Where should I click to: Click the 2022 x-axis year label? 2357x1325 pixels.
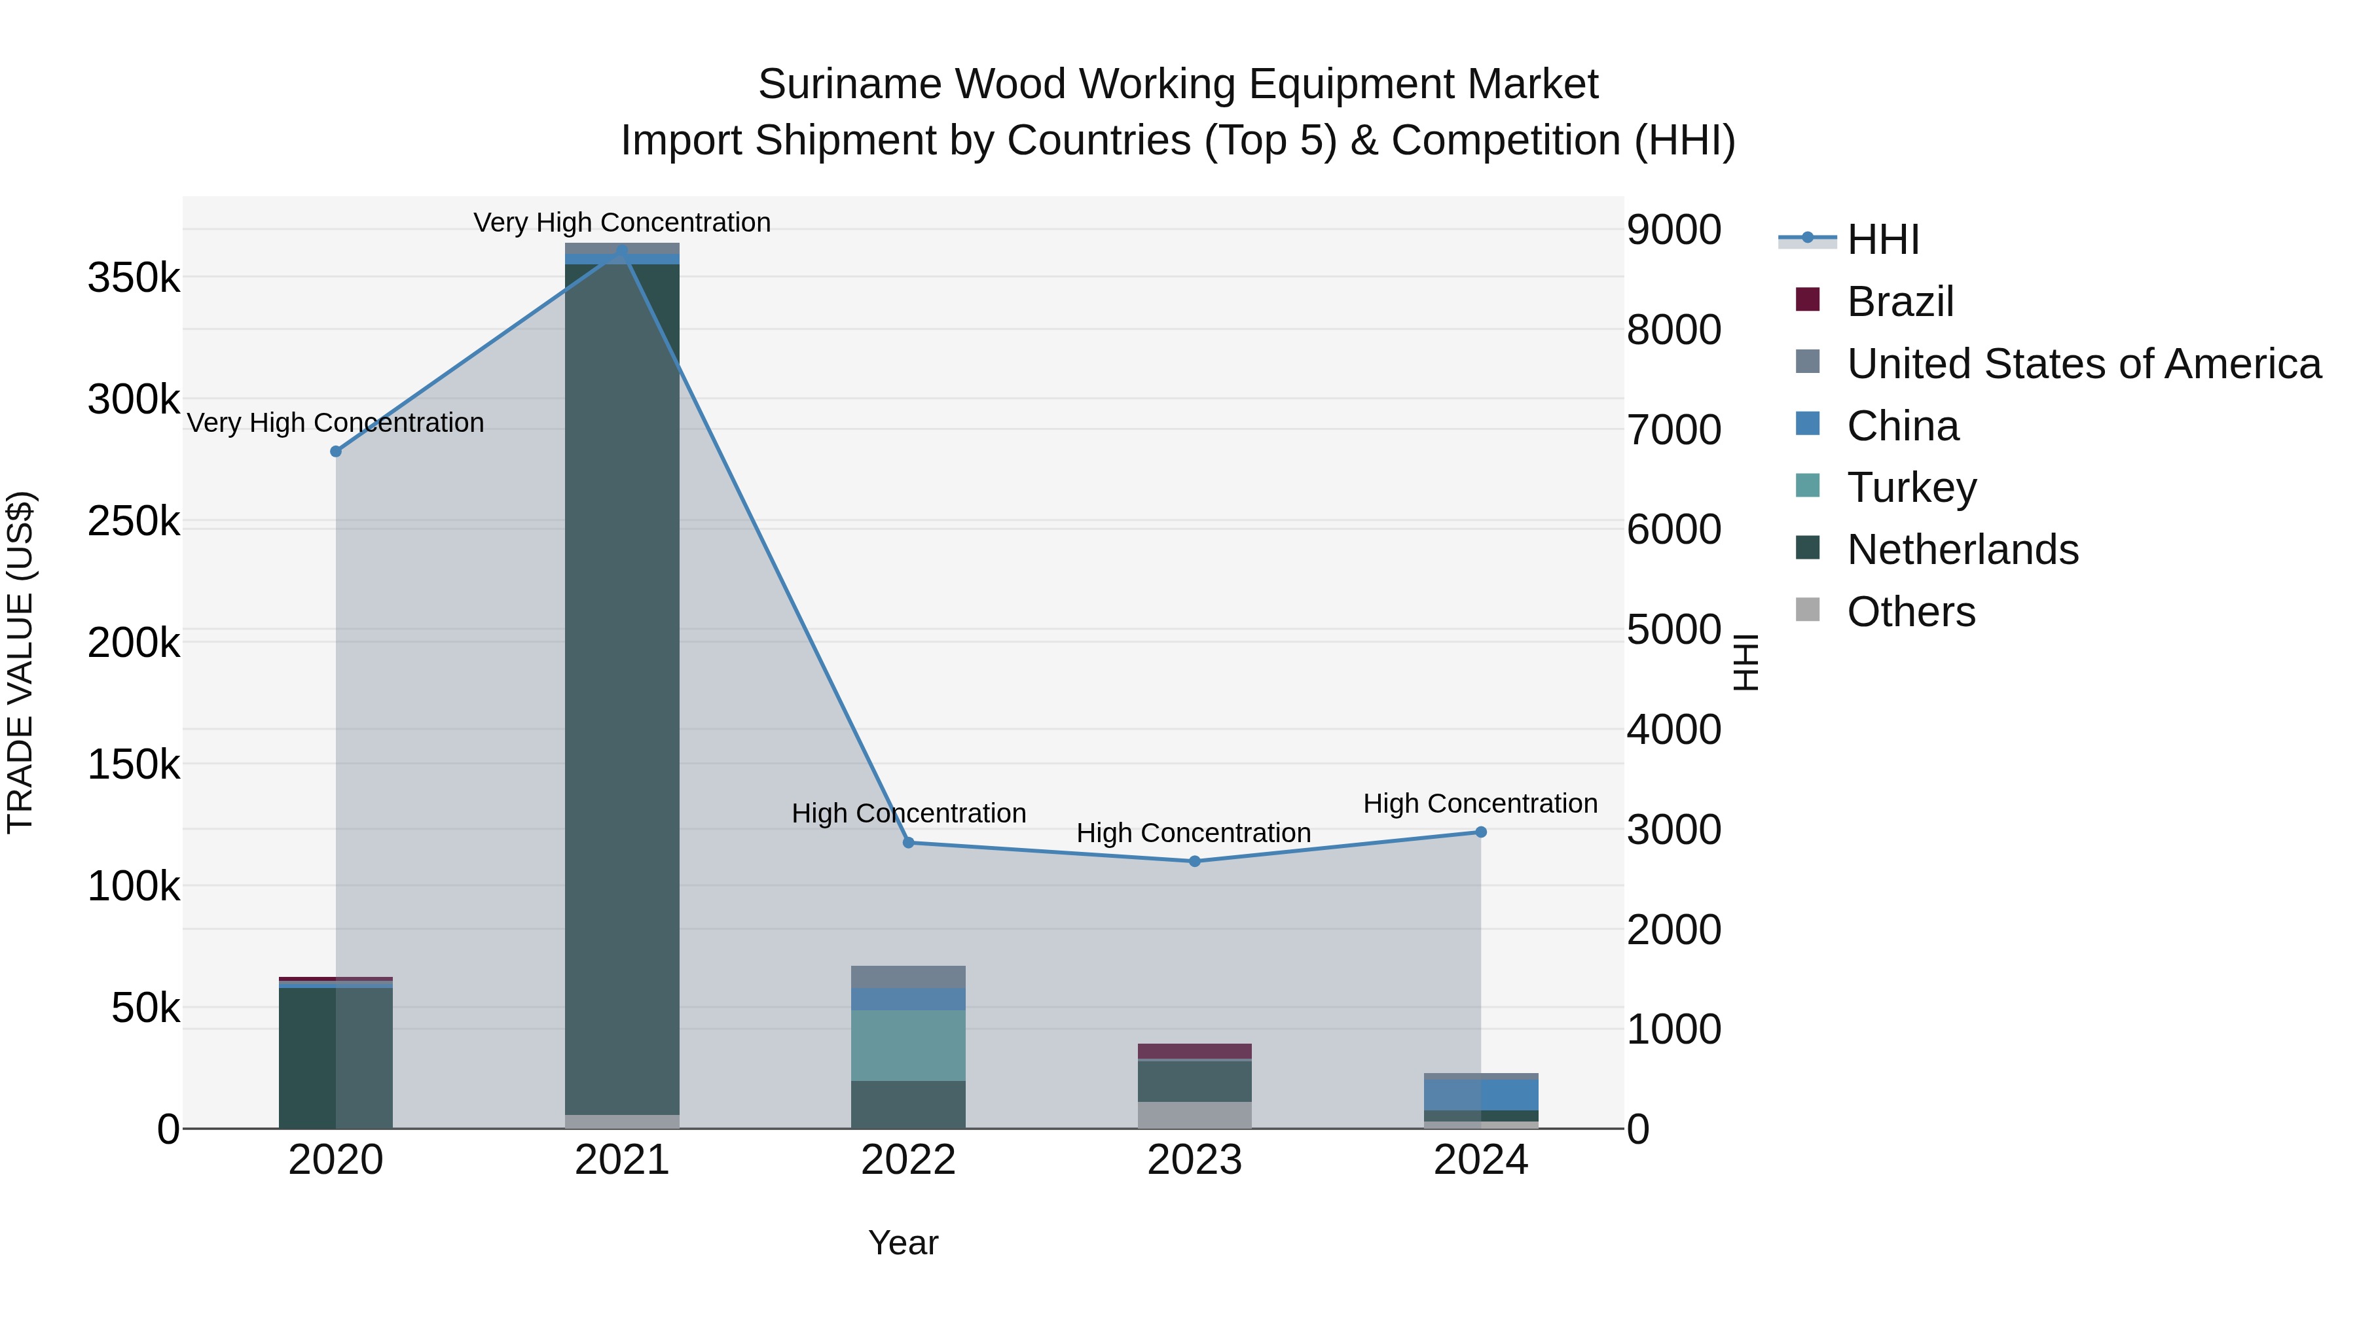click(x=909, y=1160)
